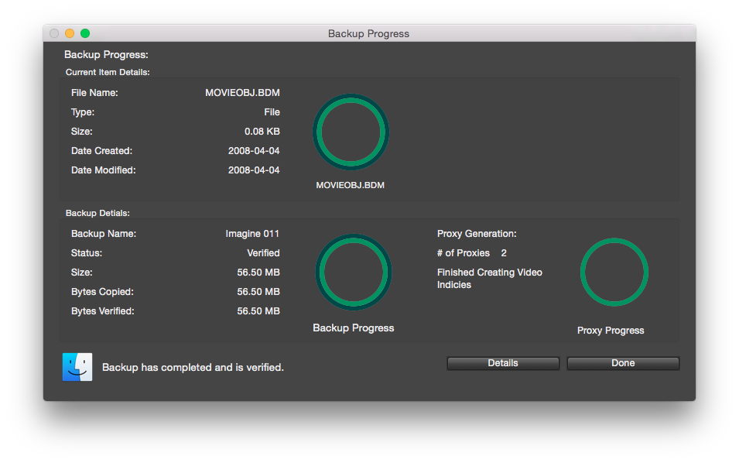Click the Bytes Verified 56.50 MB value

258,311
